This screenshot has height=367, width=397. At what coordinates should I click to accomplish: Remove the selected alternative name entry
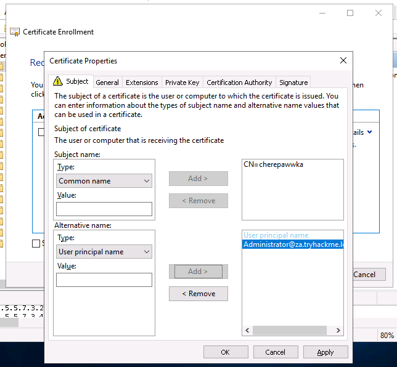pos(198,294)
